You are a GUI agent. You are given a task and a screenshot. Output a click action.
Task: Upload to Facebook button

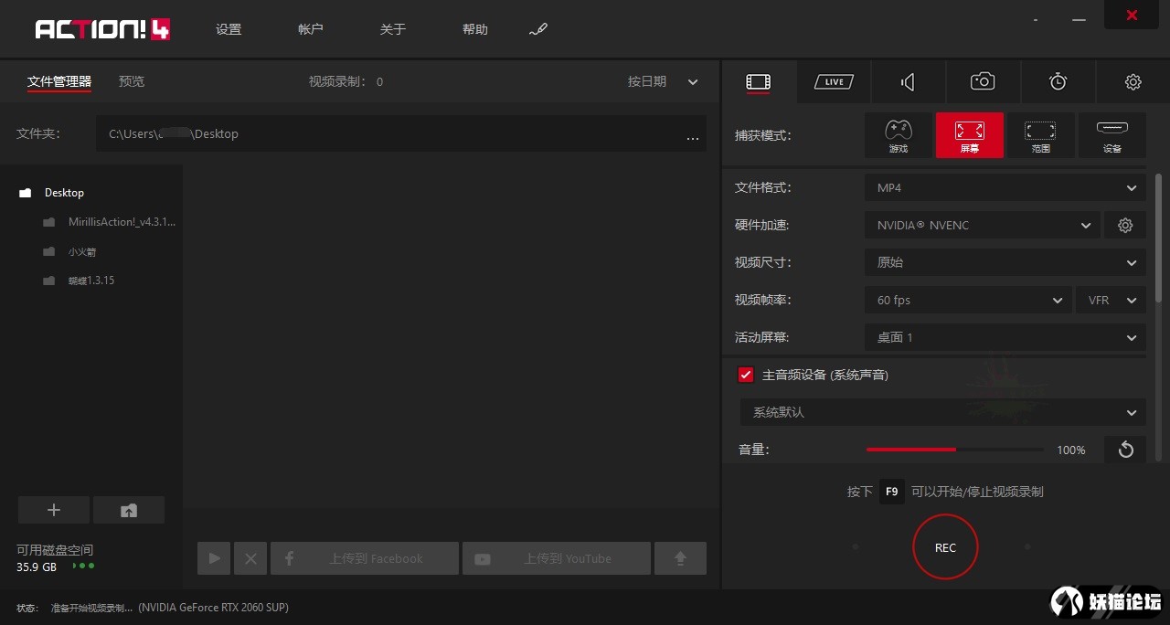click(364, 558)
